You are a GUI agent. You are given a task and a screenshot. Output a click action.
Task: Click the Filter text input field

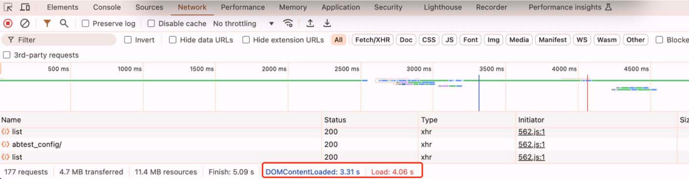click(x=59, y=40)
